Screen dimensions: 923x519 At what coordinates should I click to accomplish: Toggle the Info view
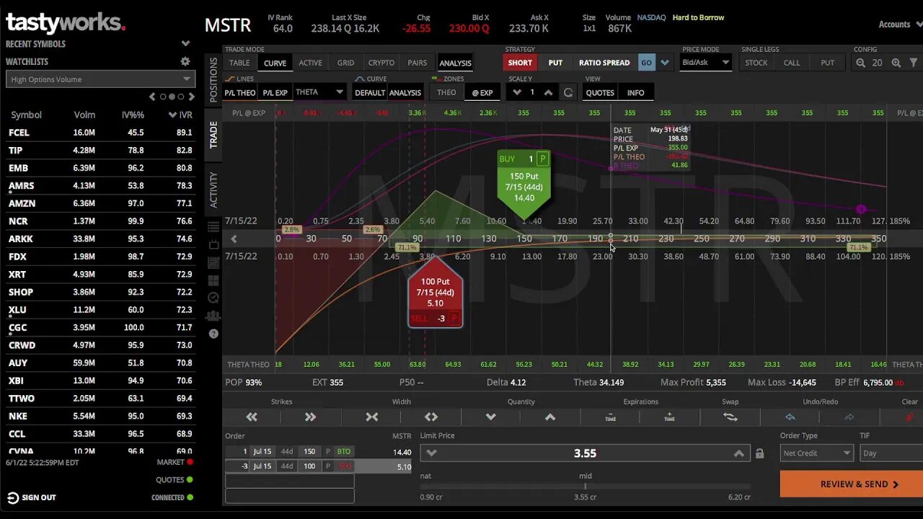[x=635, y=92]
